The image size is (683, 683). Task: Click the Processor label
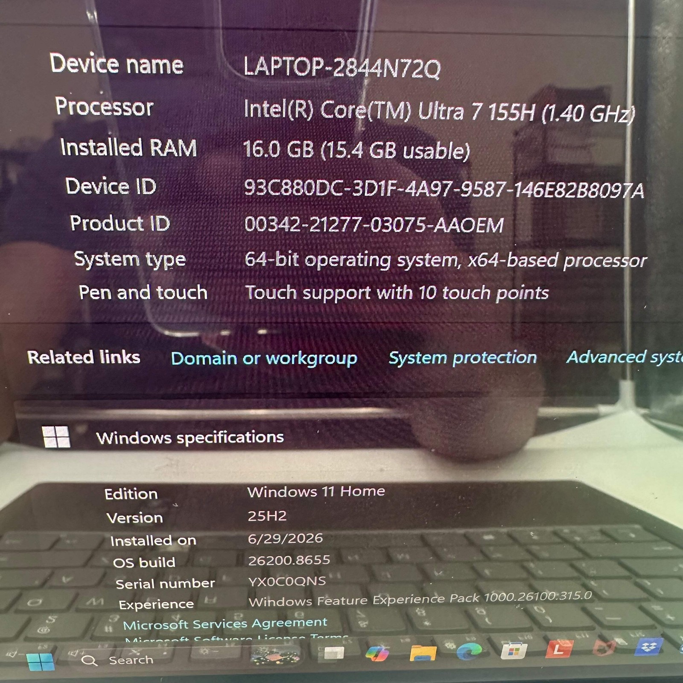tap(104, 107)
